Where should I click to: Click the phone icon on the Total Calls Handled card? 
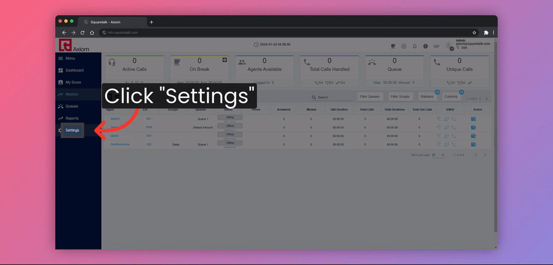click(306, 62)
